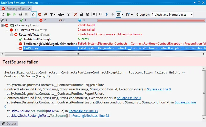This screenshot has width=206, height=127.
Task: Open the 'RectangleTests.cs: line 23' link
Action: (91, 115)
